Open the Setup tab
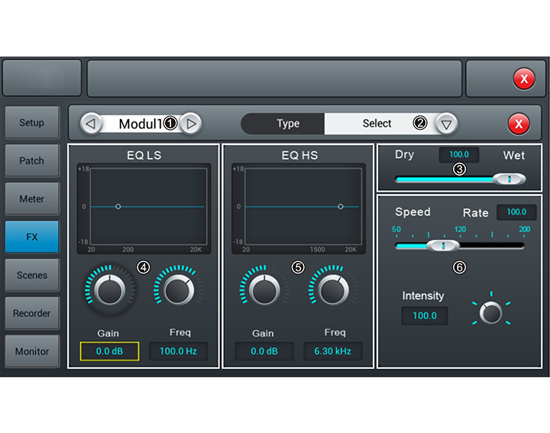 tap(32, 123)
